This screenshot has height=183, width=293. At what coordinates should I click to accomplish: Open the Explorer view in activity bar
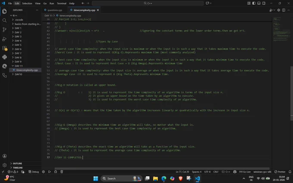click(4, 11)
